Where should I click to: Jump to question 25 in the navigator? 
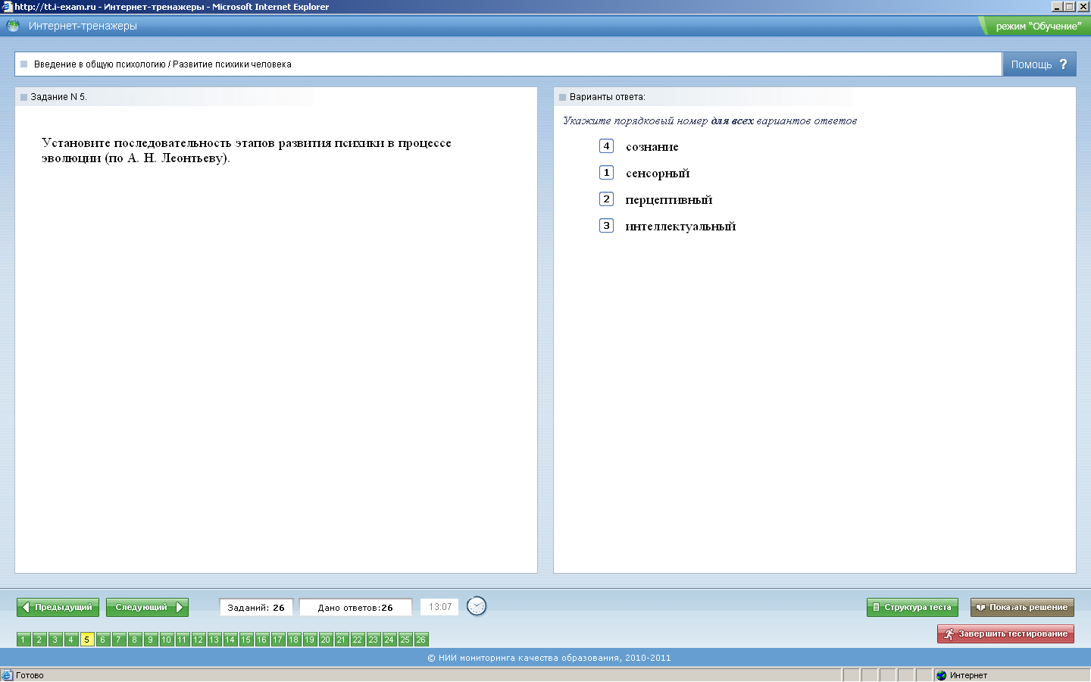(x=405, y=640)
